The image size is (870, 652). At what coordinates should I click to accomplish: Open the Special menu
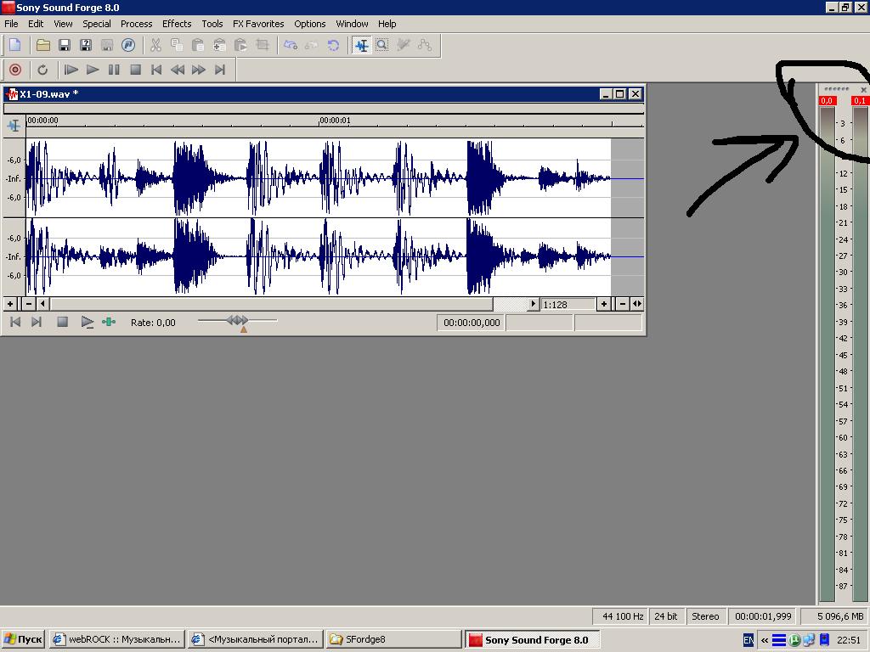point(97,24)
